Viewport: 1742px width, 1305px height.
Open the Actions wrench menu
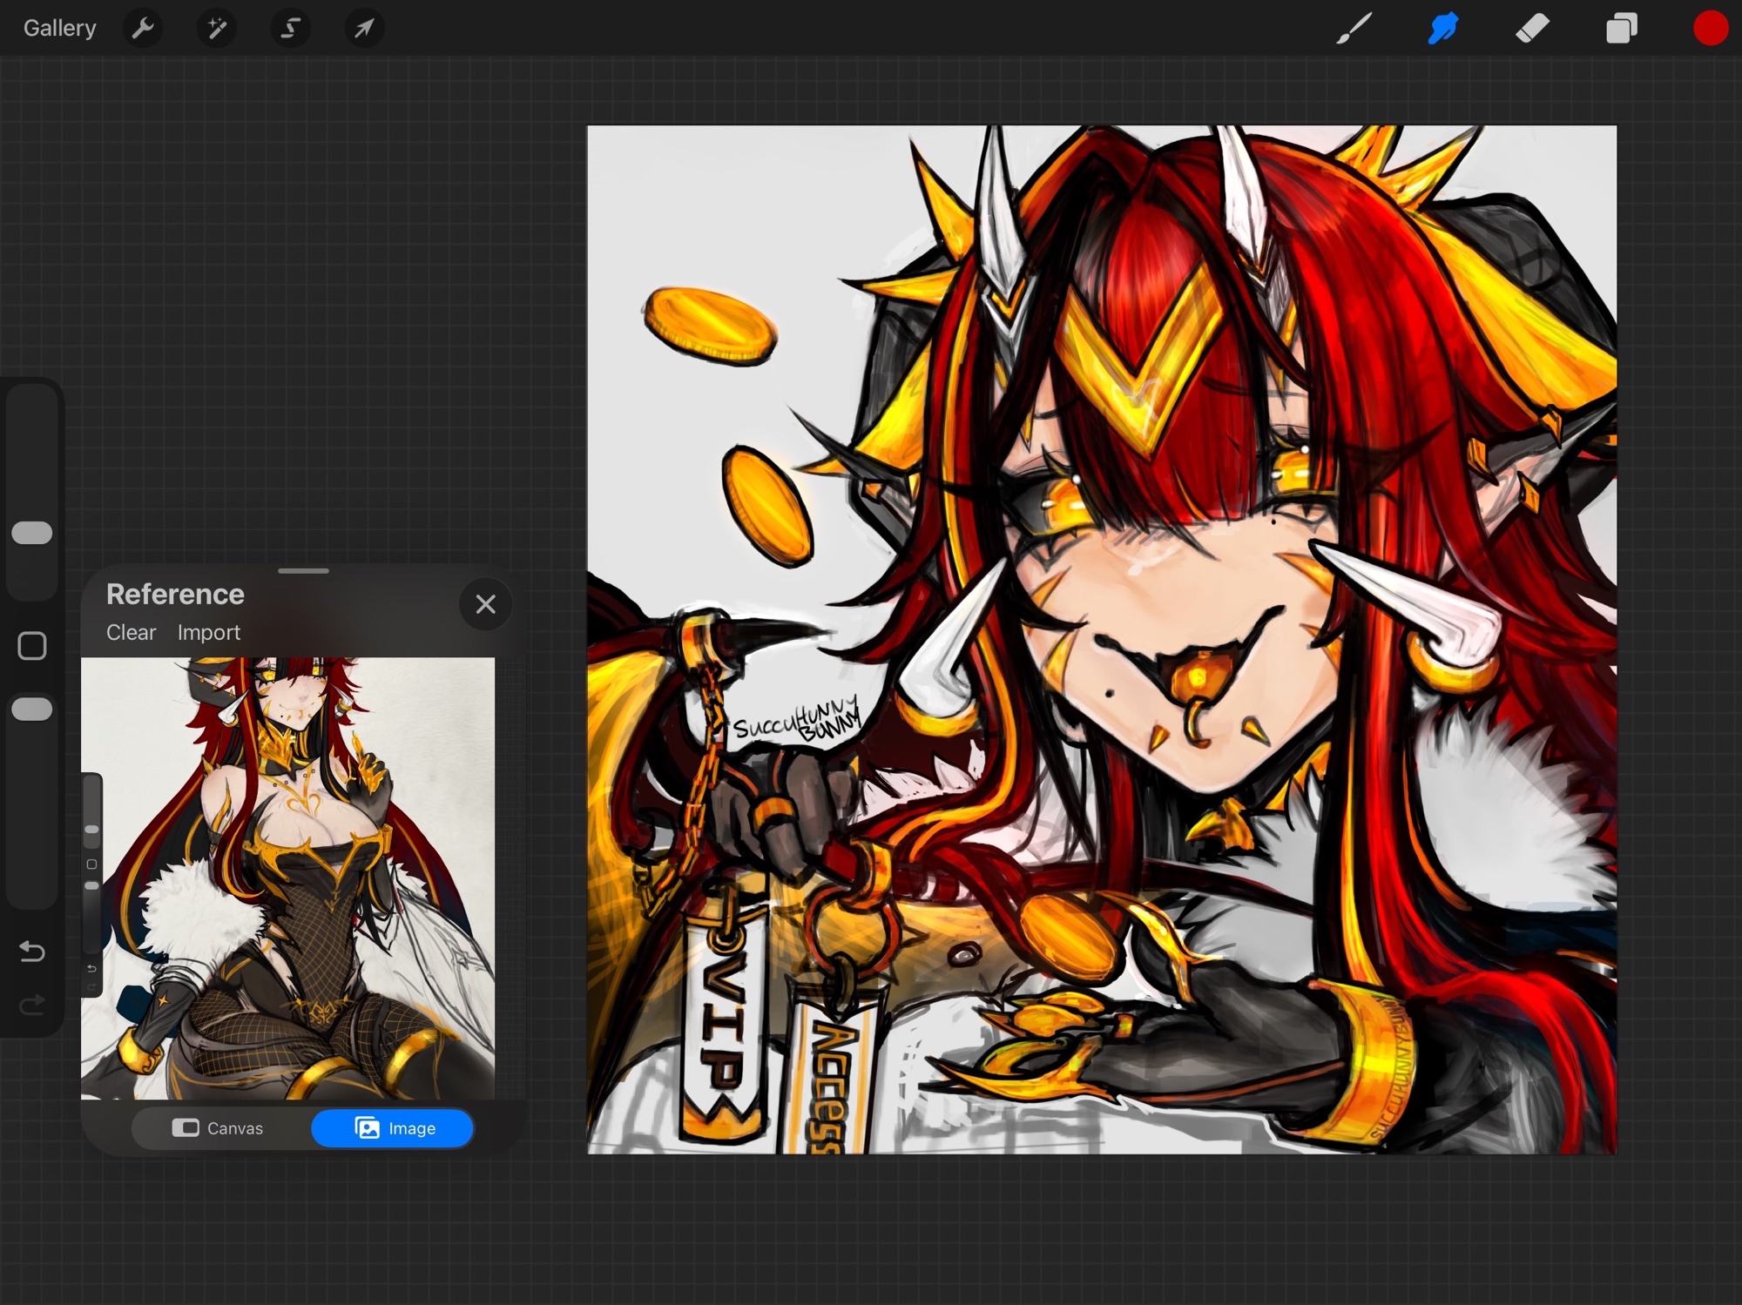pyautogui.click(x=143, y=29)
